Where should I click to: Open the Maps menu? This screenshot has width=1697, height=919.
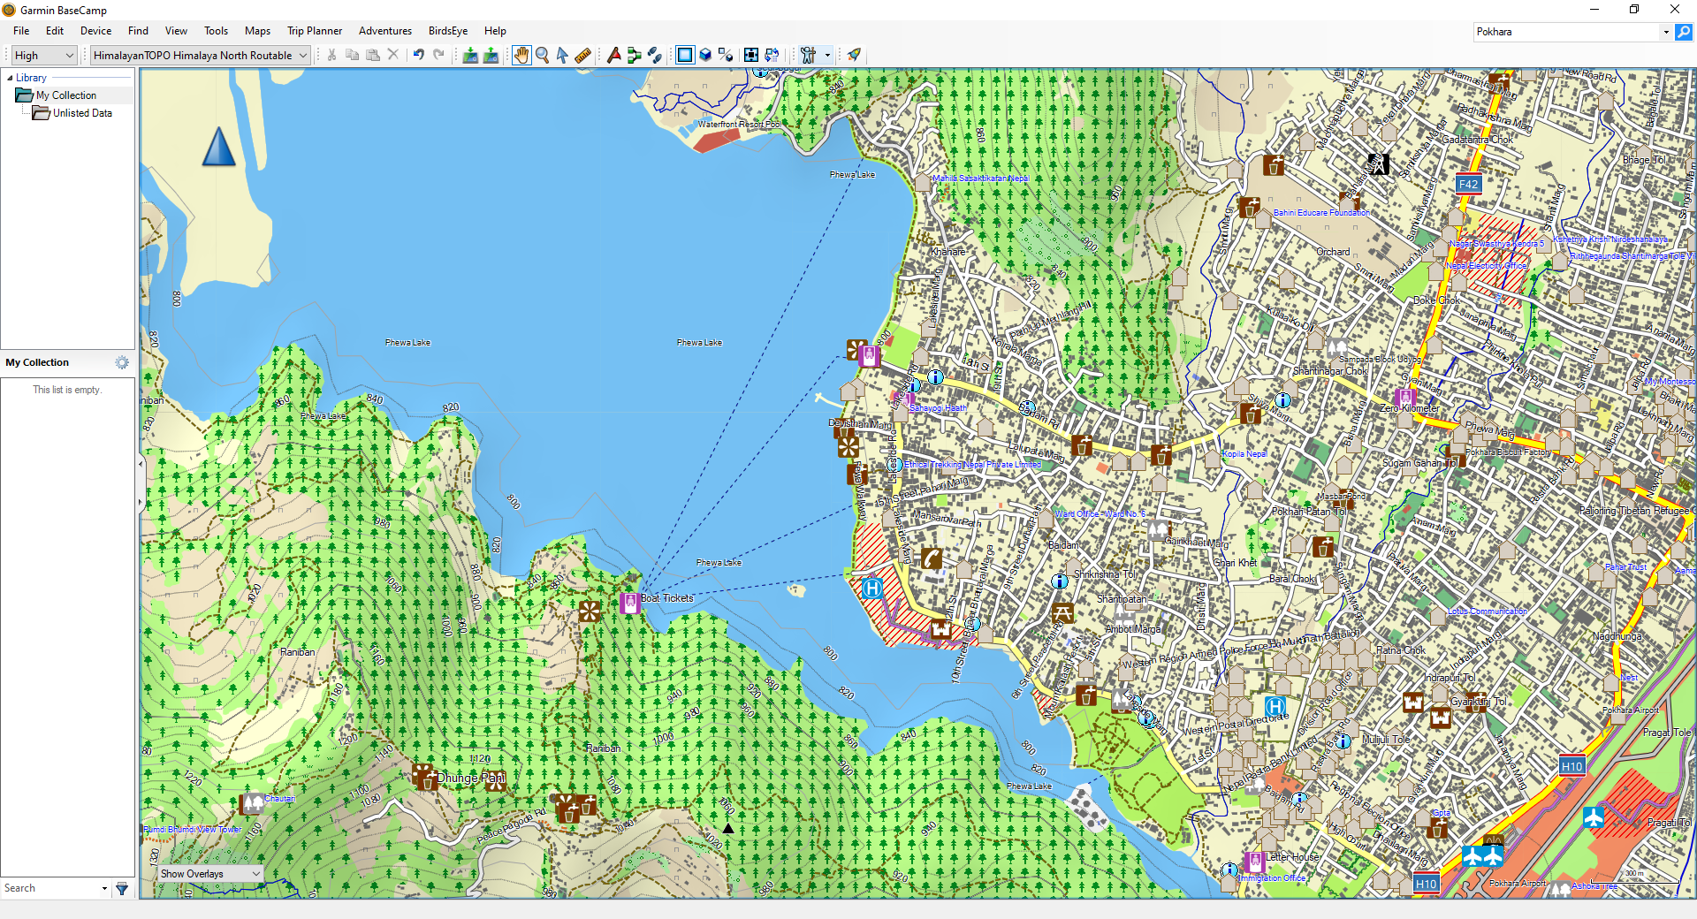257,31
